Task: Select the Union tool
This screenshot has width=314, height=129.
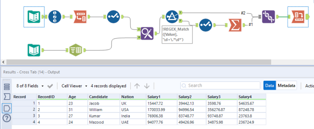Action: 268,17
